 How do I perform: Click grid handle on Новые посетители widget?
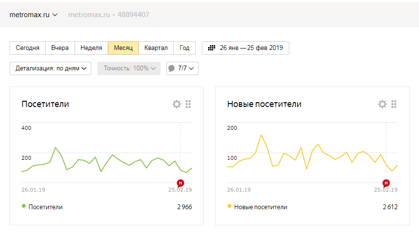pyautogui.click(x=394, y=104)
